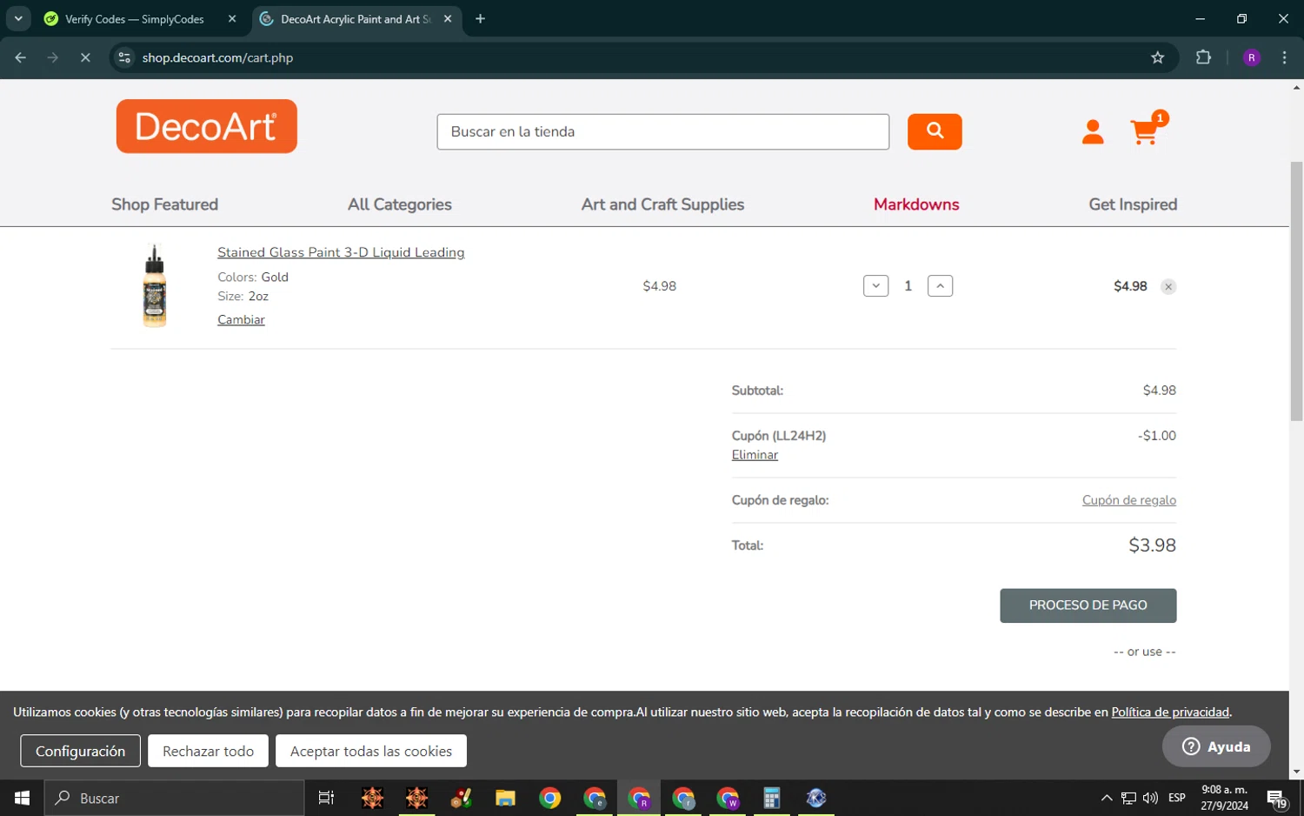View site information icon in address bar
This screenshot has height=816, width=1304.
pos(124,57)
